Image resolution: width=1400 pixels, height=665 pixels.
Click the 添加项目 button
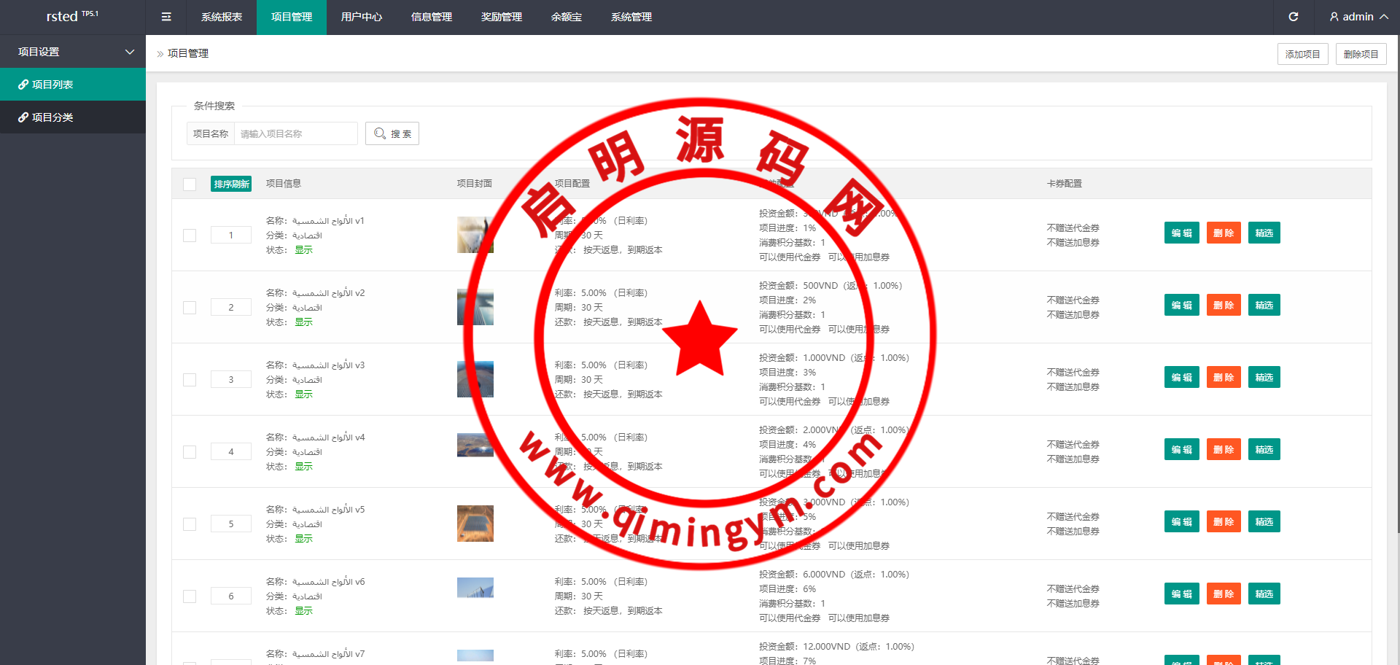tap(1302, 54)
